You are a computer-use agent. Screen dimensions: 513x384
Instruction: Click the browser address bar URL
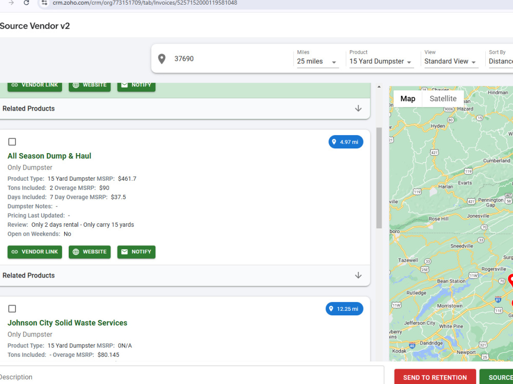click(x=145, y=3)
